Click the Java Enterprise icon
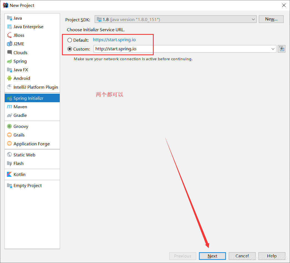Screen dimensions: 290x263 coord(9,27)
